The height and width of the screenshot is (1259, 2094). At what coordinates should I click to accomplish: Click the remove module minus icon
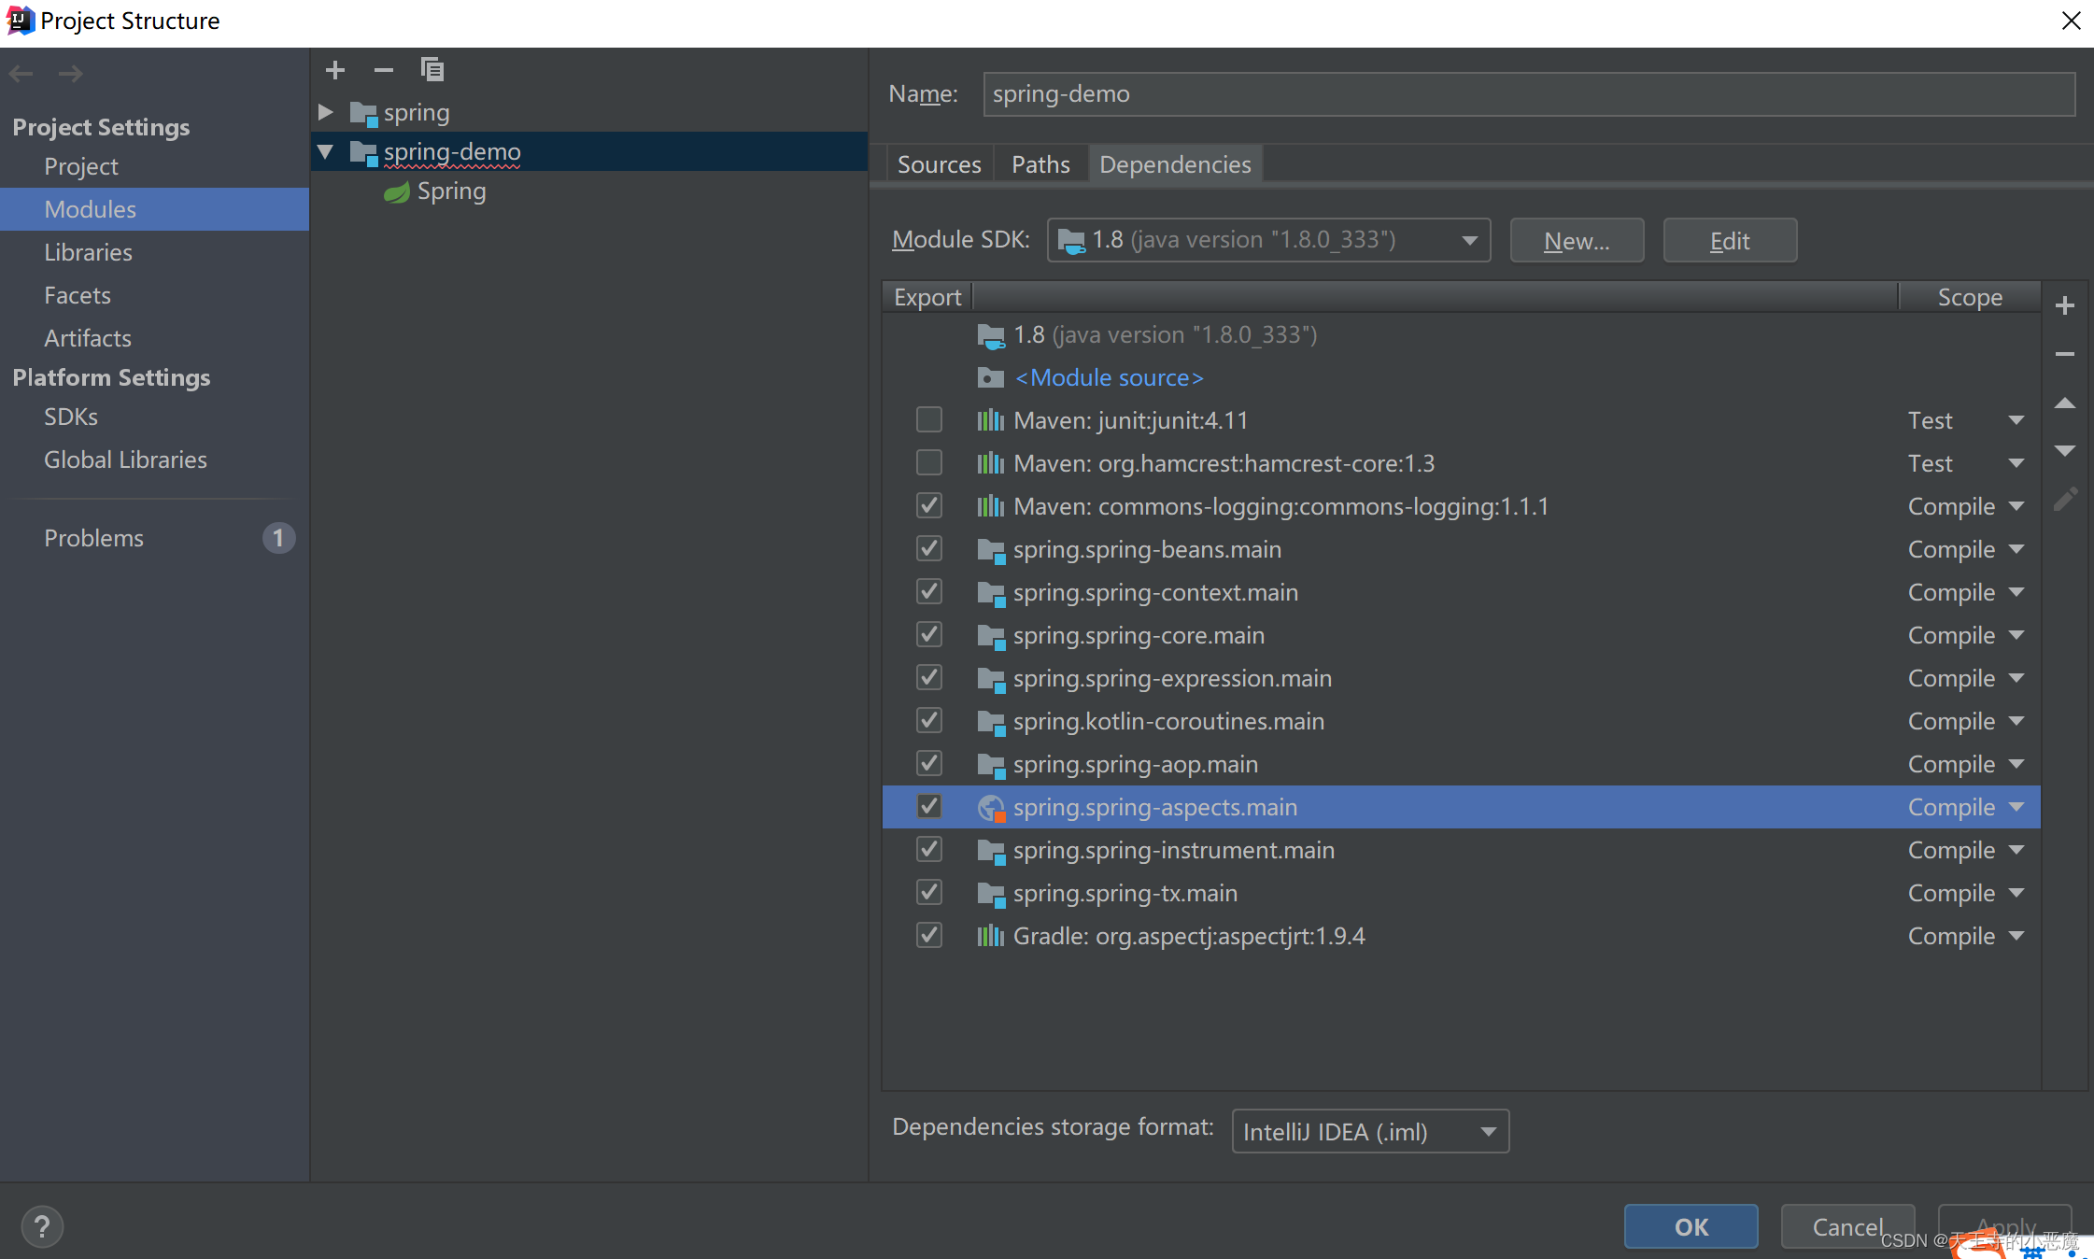pyautogui.click(x=383, y=70)
